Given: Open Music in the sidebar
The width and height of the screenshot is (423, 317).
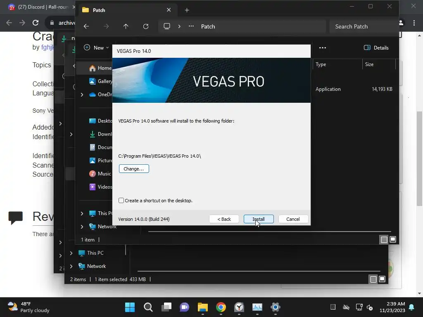Looking at the screenshot, I should point(100,174).
